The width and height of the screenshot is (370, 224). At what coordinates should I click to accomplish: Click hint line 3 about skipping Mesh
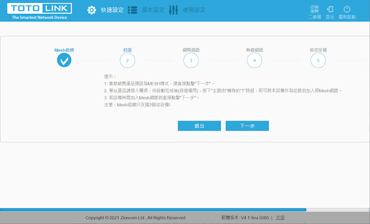tap(152, 98)
